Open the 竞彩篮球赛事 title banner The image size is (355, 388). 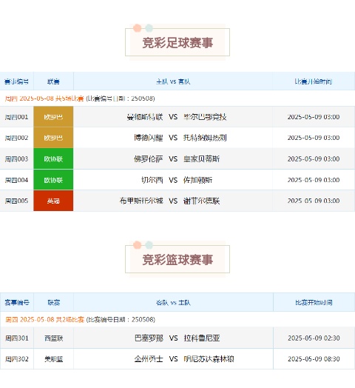coord(177,259)
